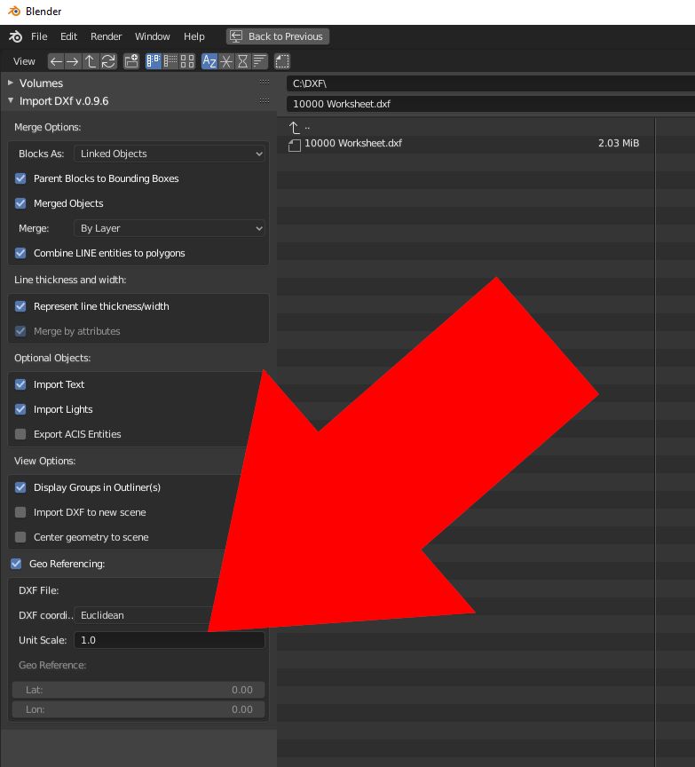This screenshot has width=695, height=767.
Task: Switch to vertical list display mode
Action: 154,61
